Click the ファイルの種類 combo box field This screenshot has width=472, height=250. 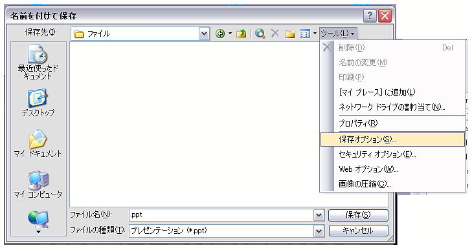tap(221, 231)
